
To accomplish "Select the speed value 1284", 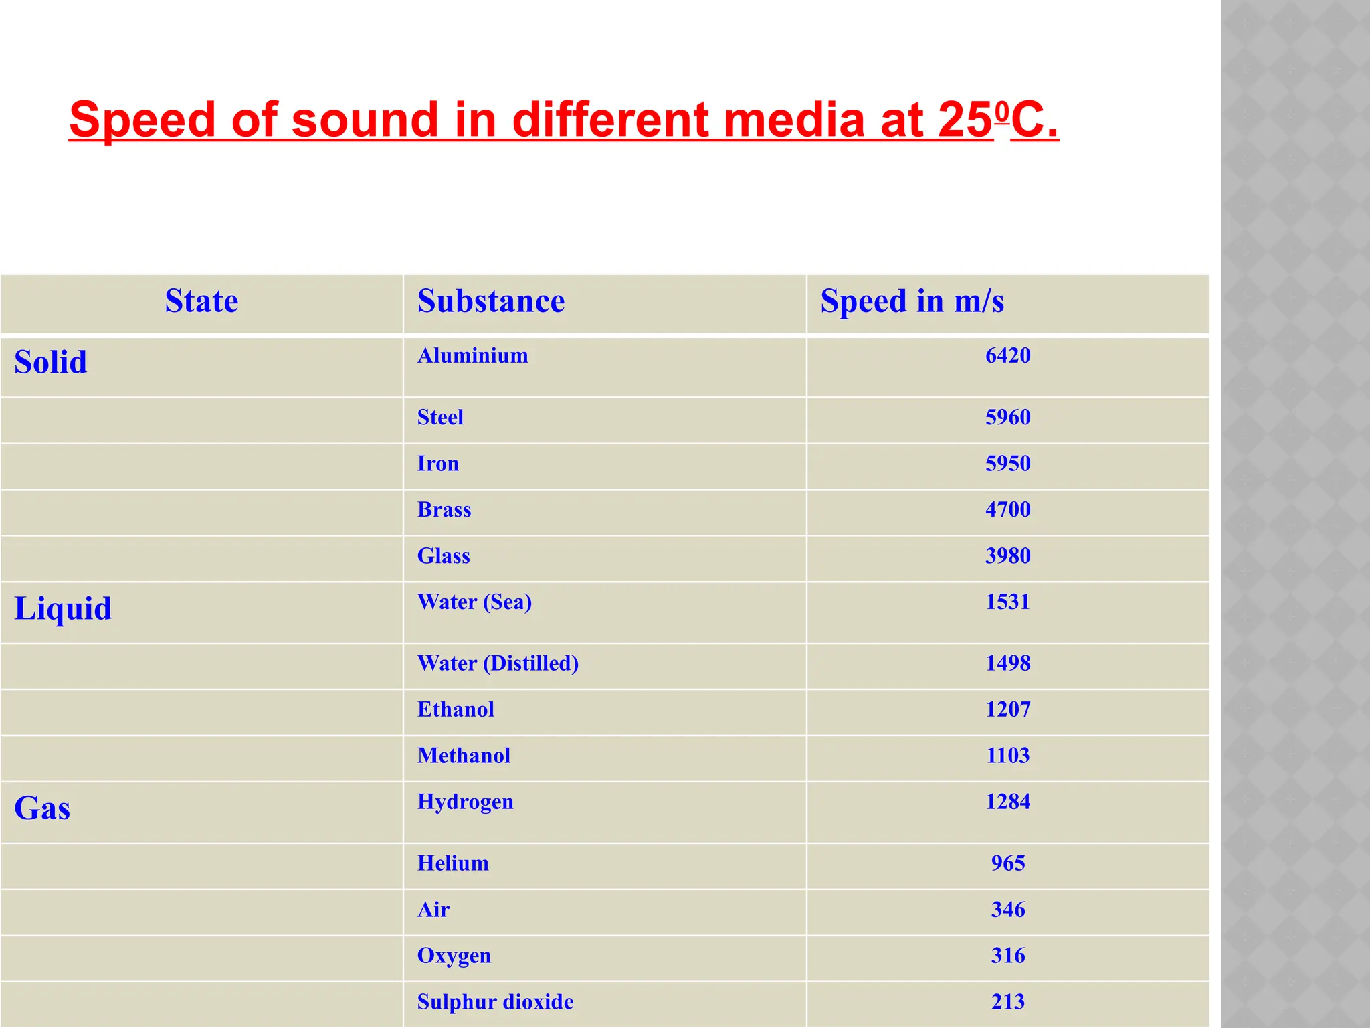I will point(1007,802).
